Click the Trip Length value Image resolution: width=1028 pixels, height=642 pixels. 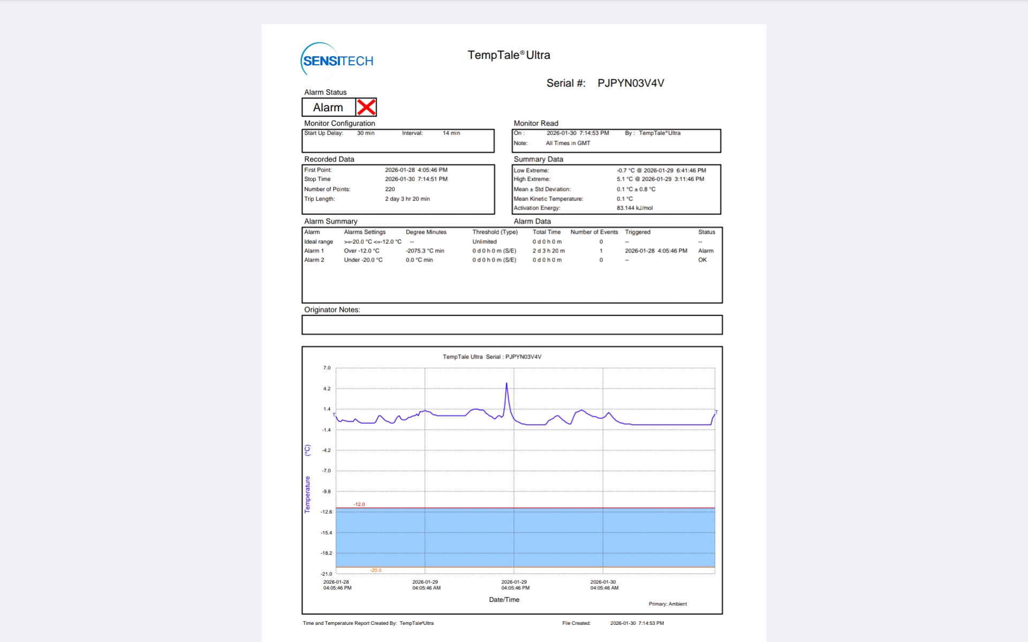click(x=407, y=199)
